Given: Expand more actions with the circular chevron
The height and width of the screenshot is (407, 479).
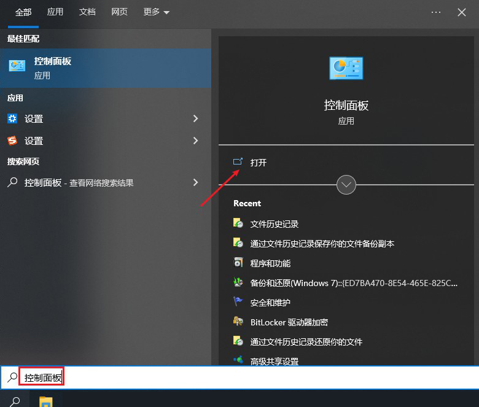Looking at the screenshot, I should [x=346, y=185].
